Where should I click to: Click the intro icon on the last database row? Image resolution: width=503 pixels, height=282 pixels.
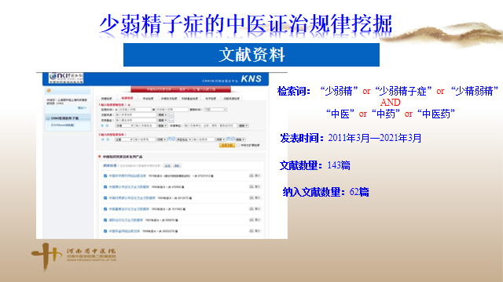(255, 231)
